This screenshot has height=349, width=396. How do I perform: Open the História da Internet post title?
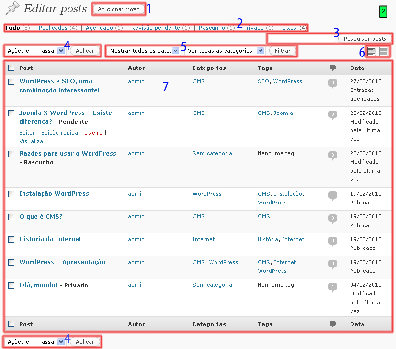(50, 239)
